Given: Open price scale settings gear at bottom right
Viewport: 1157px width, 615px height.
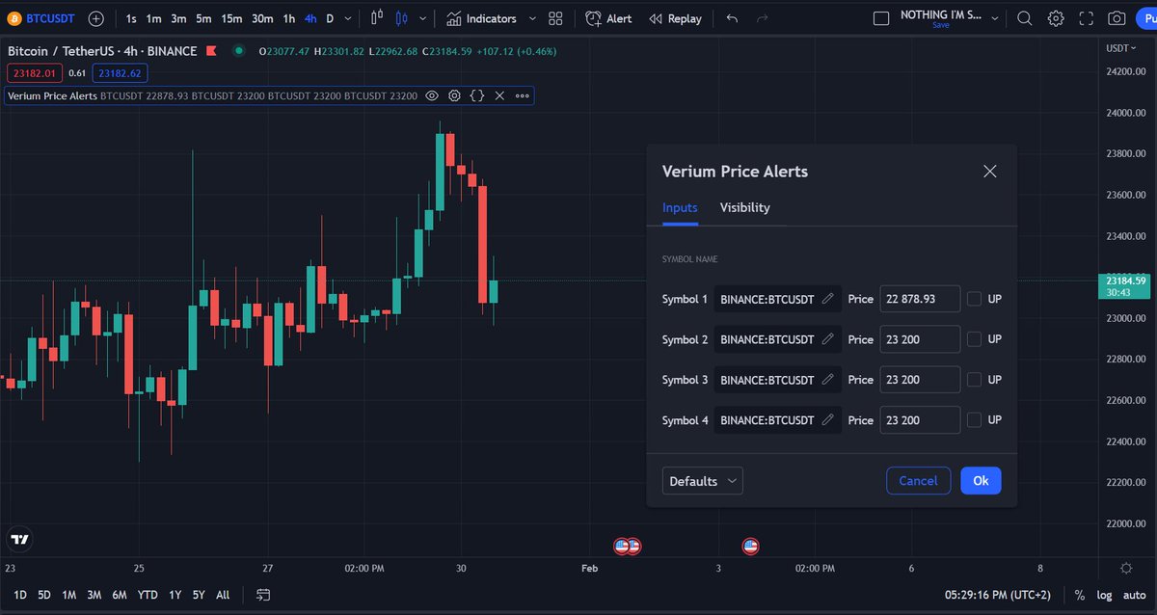Looking at the screenshot, I should point(1126,569).
